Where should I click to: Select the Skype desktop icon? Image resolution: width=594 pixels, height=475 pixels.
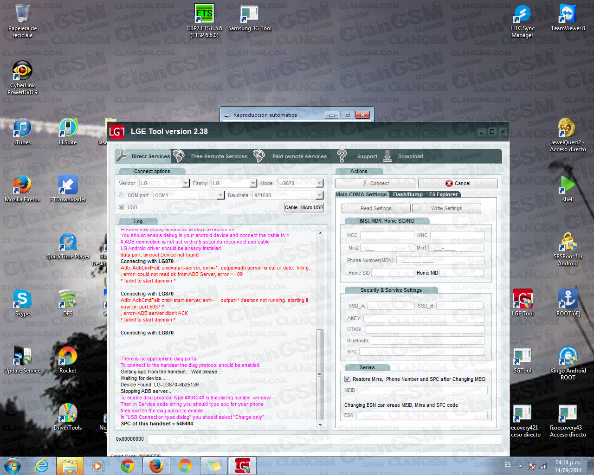tap(22, 303)
